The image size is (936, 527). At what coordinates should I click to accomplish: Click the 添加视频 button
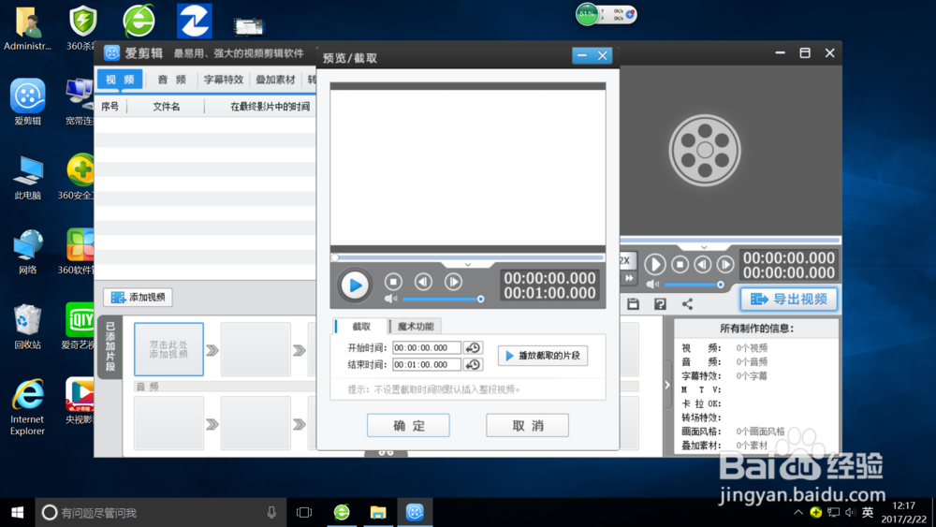point(139,298)
